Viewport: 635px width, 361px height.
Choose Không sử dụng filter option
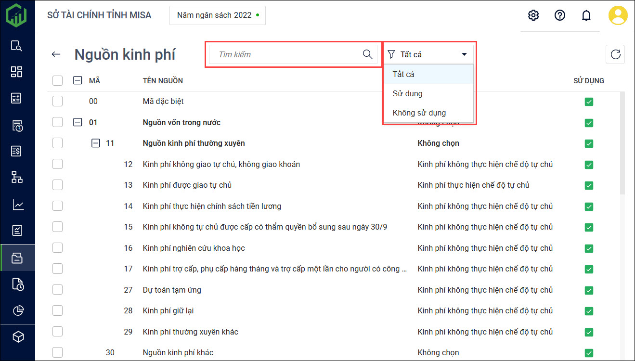(x=419, y=113)
